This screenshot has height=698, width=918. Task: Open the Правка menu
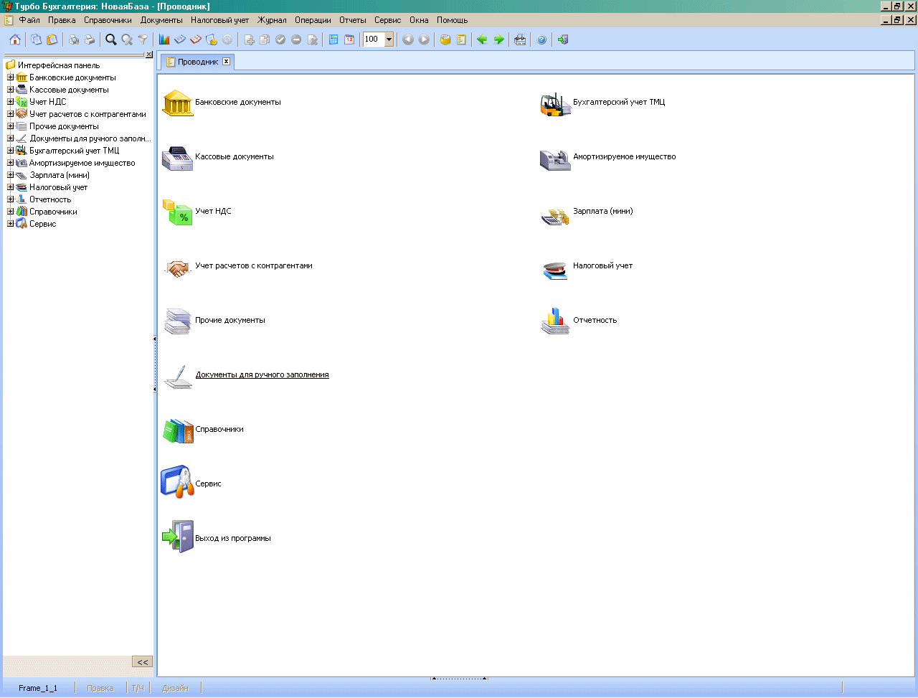[x=62, y=20]
